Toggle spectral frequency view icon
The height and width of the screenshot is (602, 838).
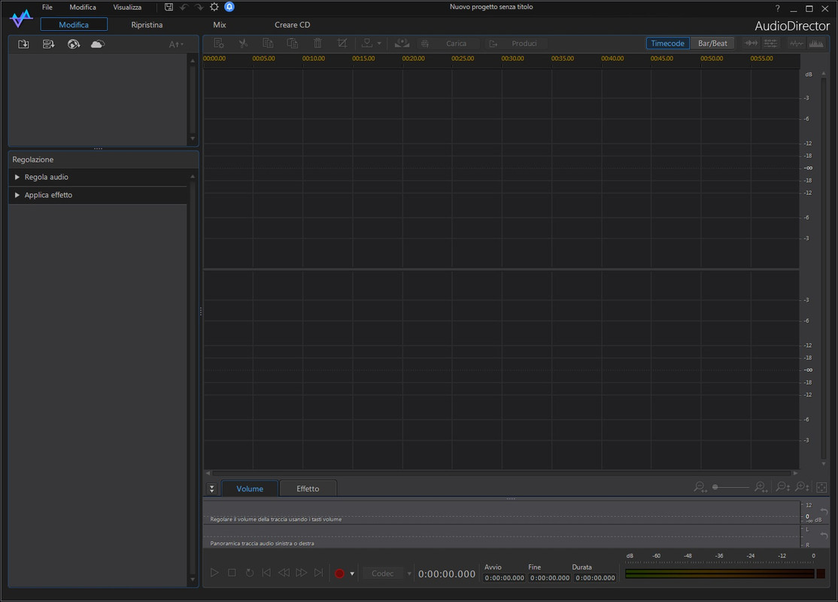(816, 44)
